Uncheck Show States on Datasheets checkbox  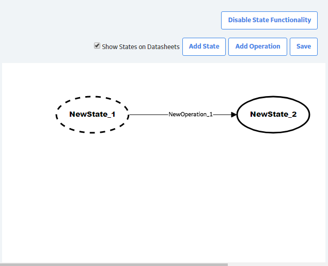(97, 45)
